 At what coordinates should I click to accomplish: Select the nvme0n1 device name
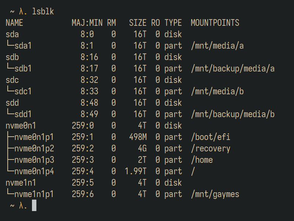(21, 126)
